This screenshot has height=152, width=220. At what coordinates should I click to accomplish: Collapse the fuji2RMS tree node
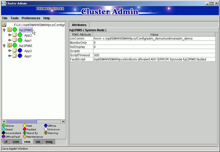4,30
